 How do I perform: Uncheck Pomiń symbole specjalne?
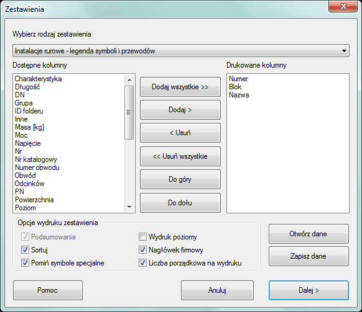25,263
